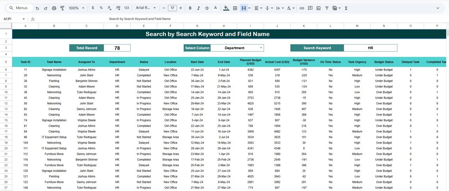Click the Functions sigma icon
The height and width of the screenshot is (191, 449).
coord(346,8)
